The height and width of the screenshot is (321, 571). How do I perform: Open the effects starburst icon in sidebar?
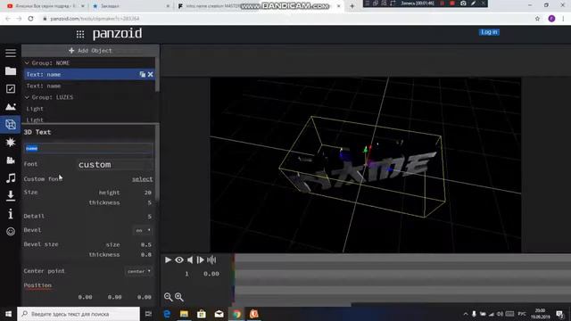11,142
